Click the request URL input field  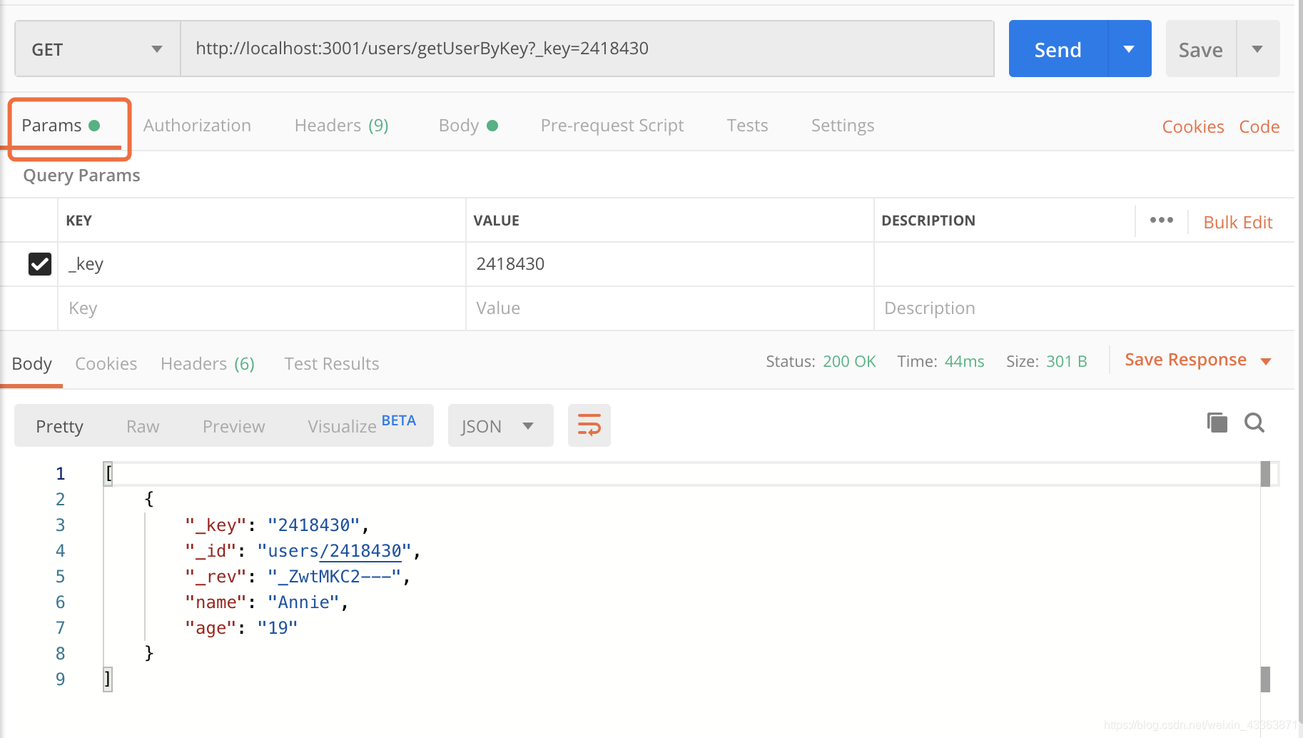click(x=571, y=49)
